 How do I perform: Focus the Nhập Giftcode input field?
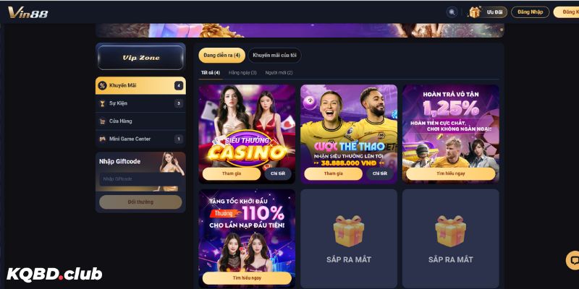point(140,179)
